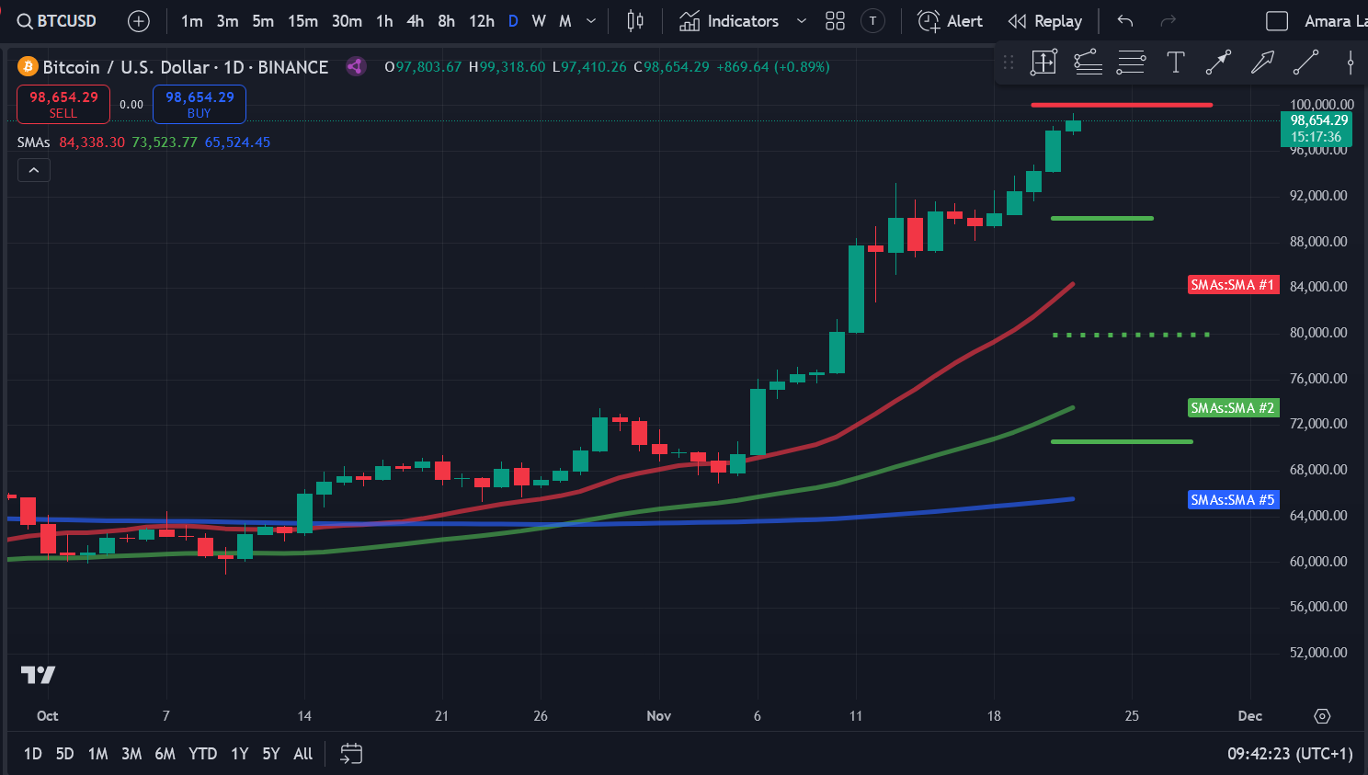Select the 15m timeframe

click(x=302, y=21)
